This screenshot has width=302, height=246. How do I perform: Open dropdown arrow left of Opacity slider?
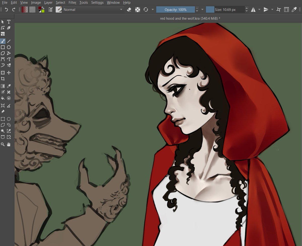click(x=153, y=10)
